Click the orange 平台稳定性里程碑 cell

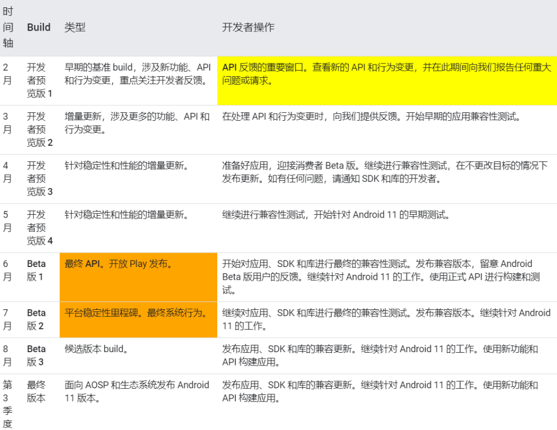[139, 320]
